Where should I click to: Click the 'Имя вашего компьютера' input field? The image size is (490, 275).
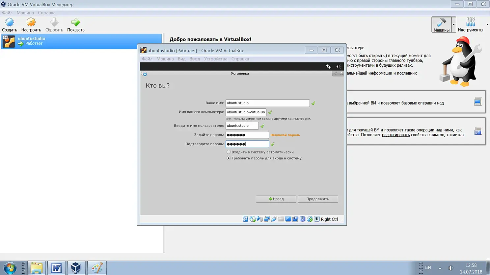coord(246,112)
